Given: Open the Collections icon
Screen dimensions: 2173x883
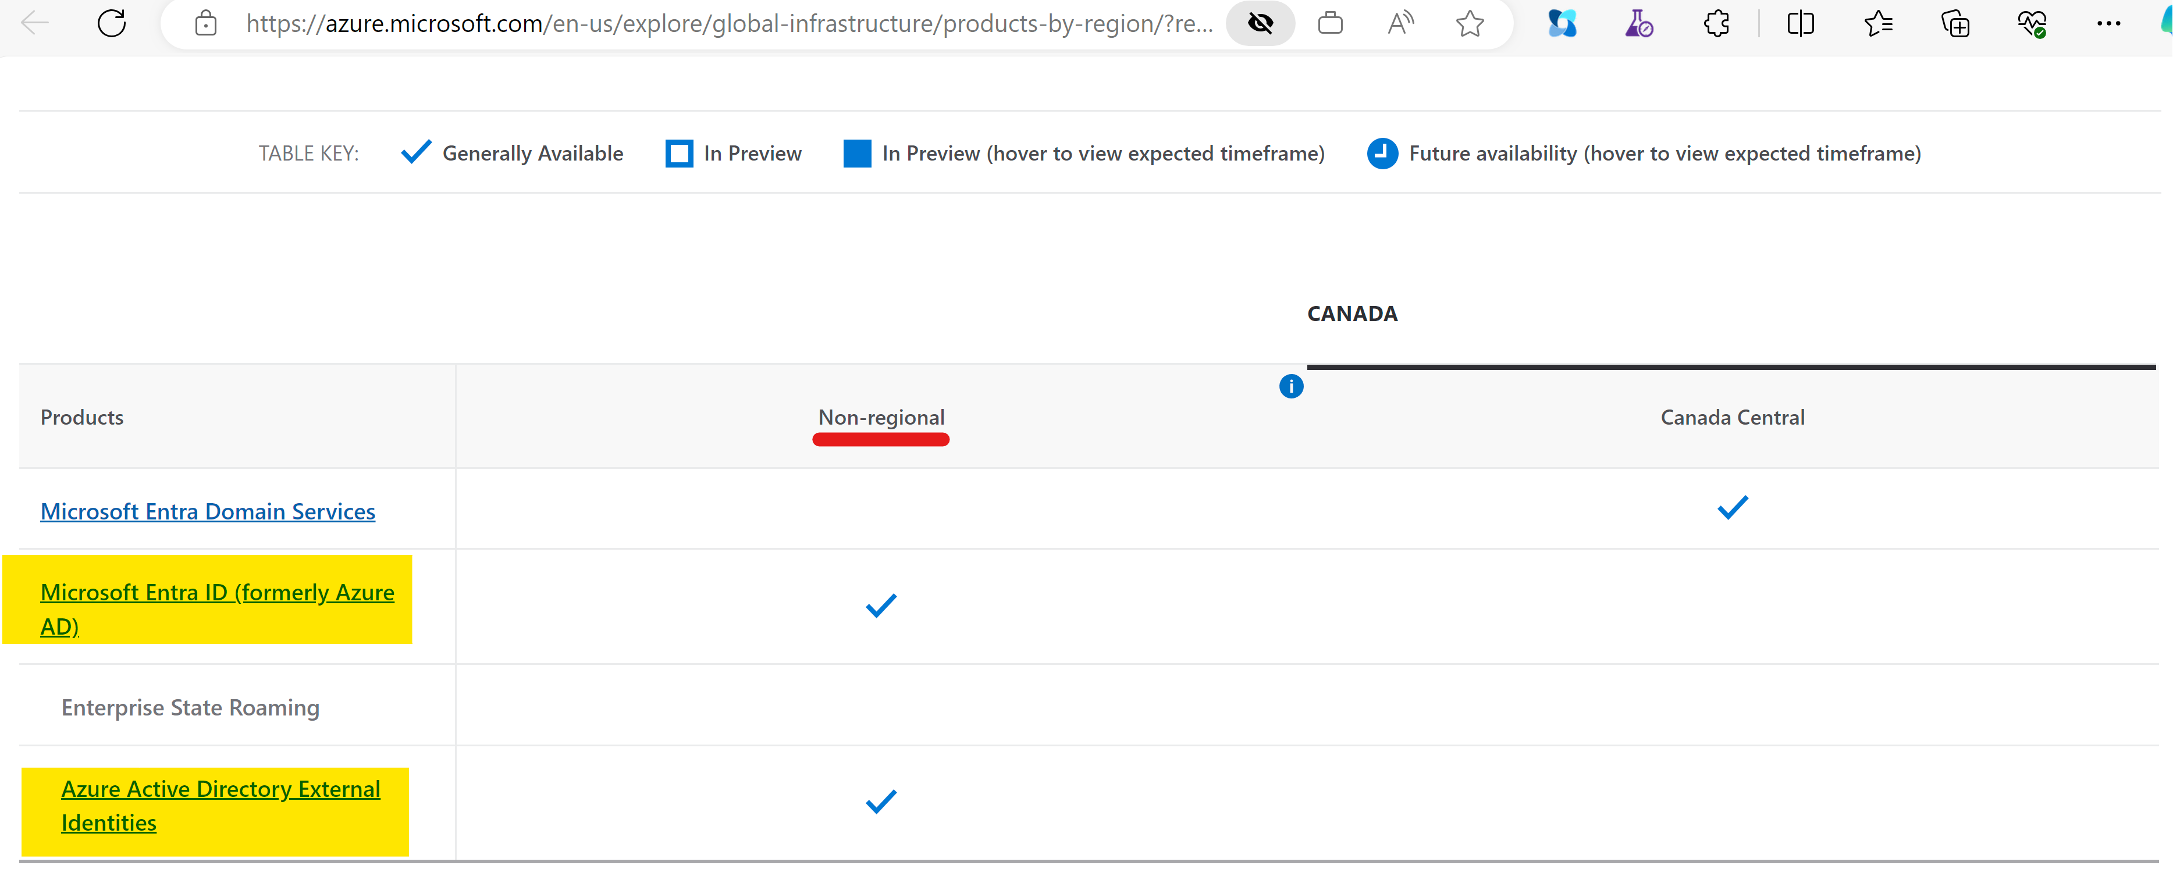Looking at the screenshot, I should point(1955,24).
